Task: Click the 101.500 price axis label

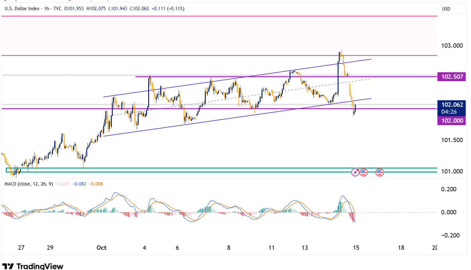Action: click(x=452, y=140)
